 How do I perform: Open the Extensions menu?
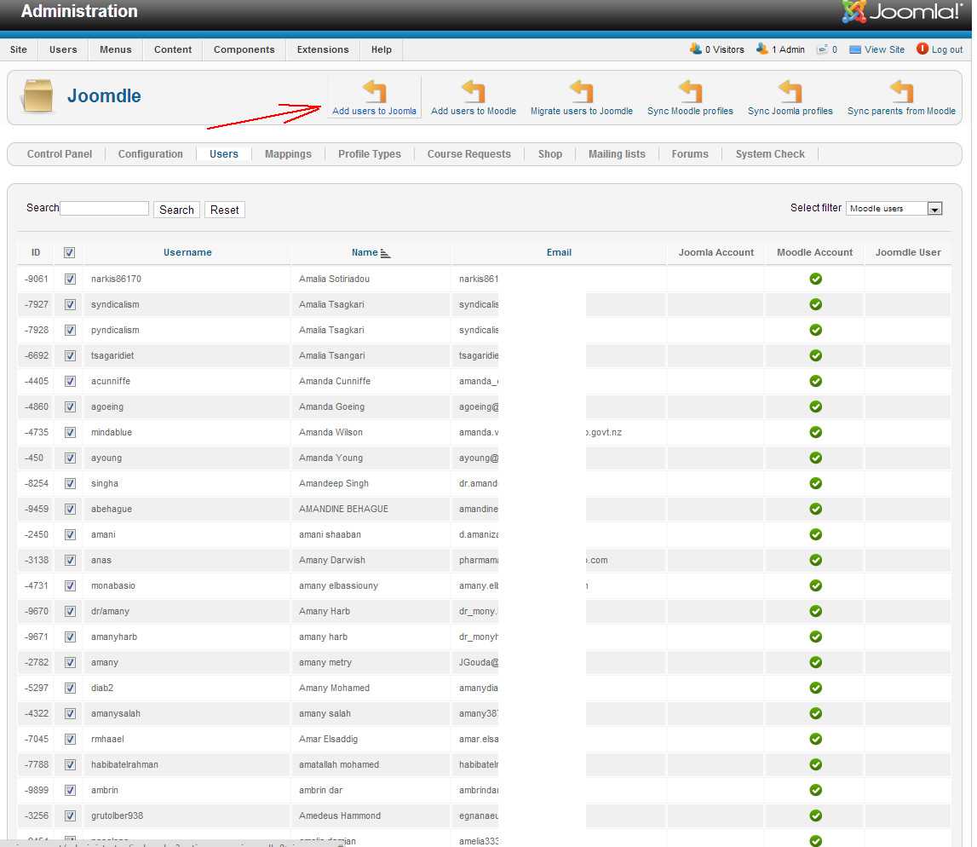coord(323,49)
